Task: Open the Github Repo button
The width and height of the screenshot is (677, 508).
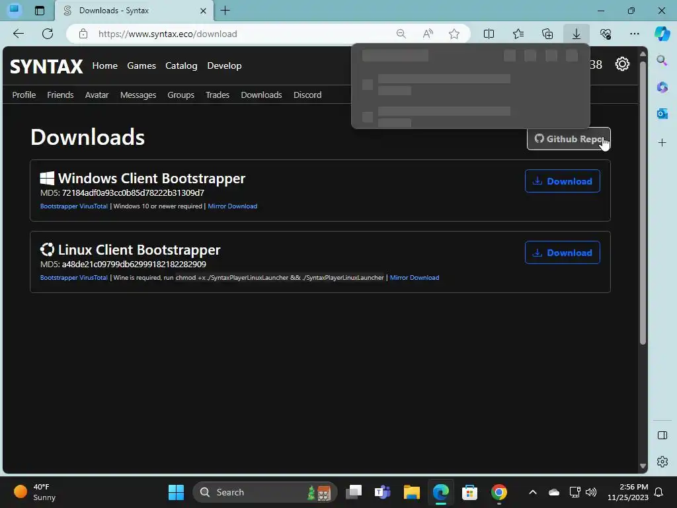Action: 569,139
